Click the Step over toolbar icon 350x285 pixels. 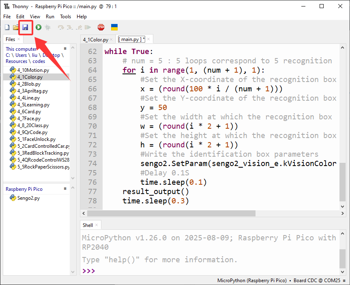61,27
